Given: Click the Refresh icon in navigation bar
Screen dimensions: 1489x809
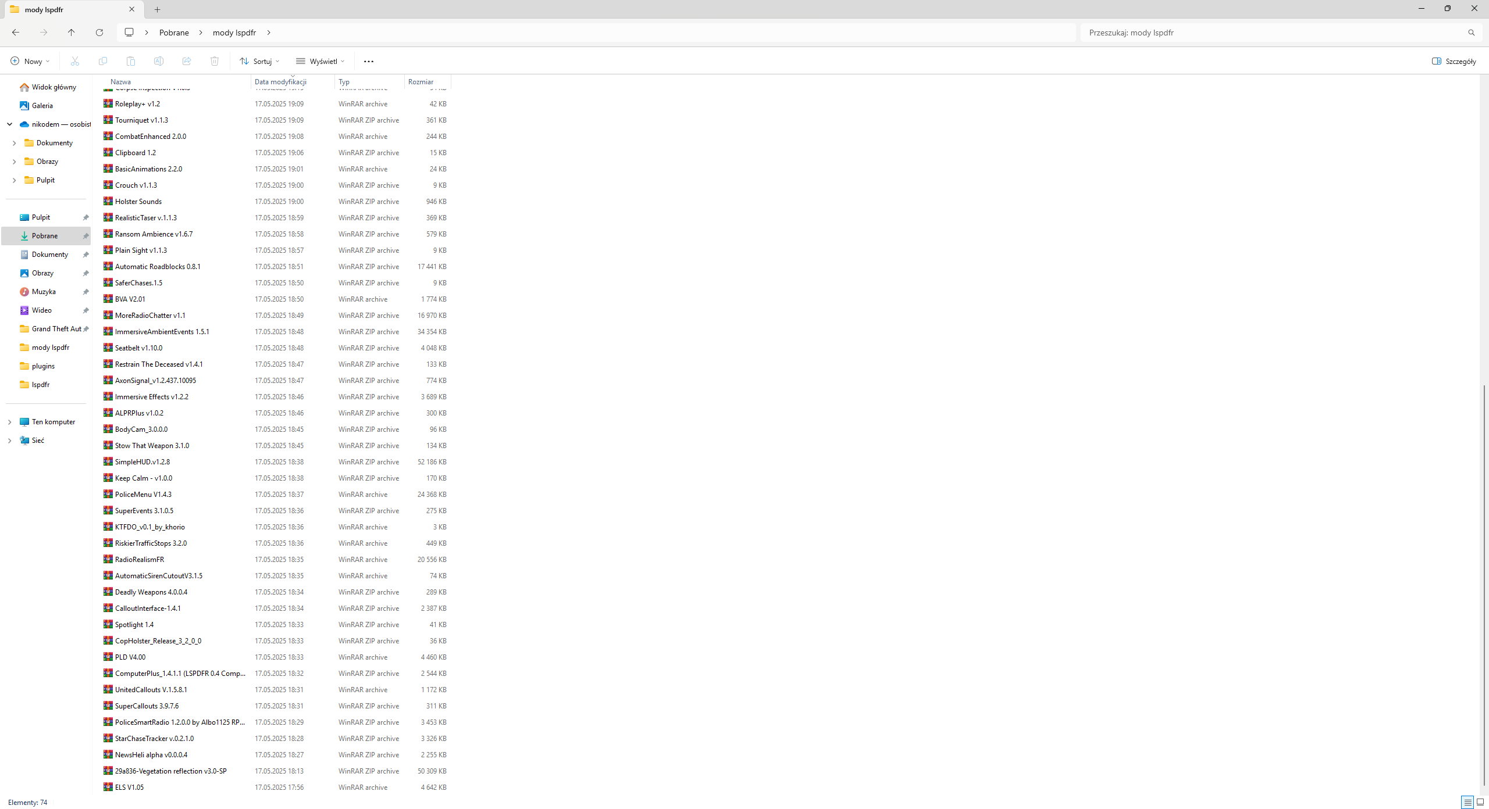Looking at the screenshot, I should pyautogui.click(x=99, y=33).
